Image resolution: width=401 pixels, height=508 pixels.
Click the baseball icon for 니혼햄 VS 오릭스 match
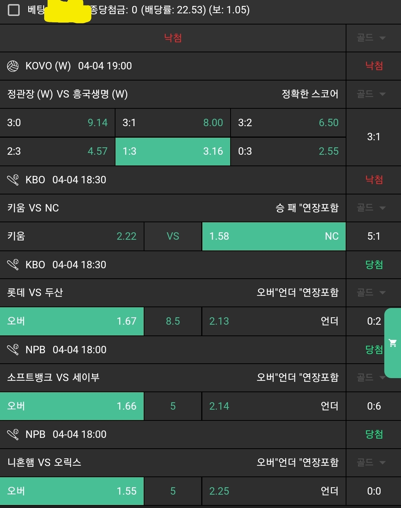(x=13, y=434)
